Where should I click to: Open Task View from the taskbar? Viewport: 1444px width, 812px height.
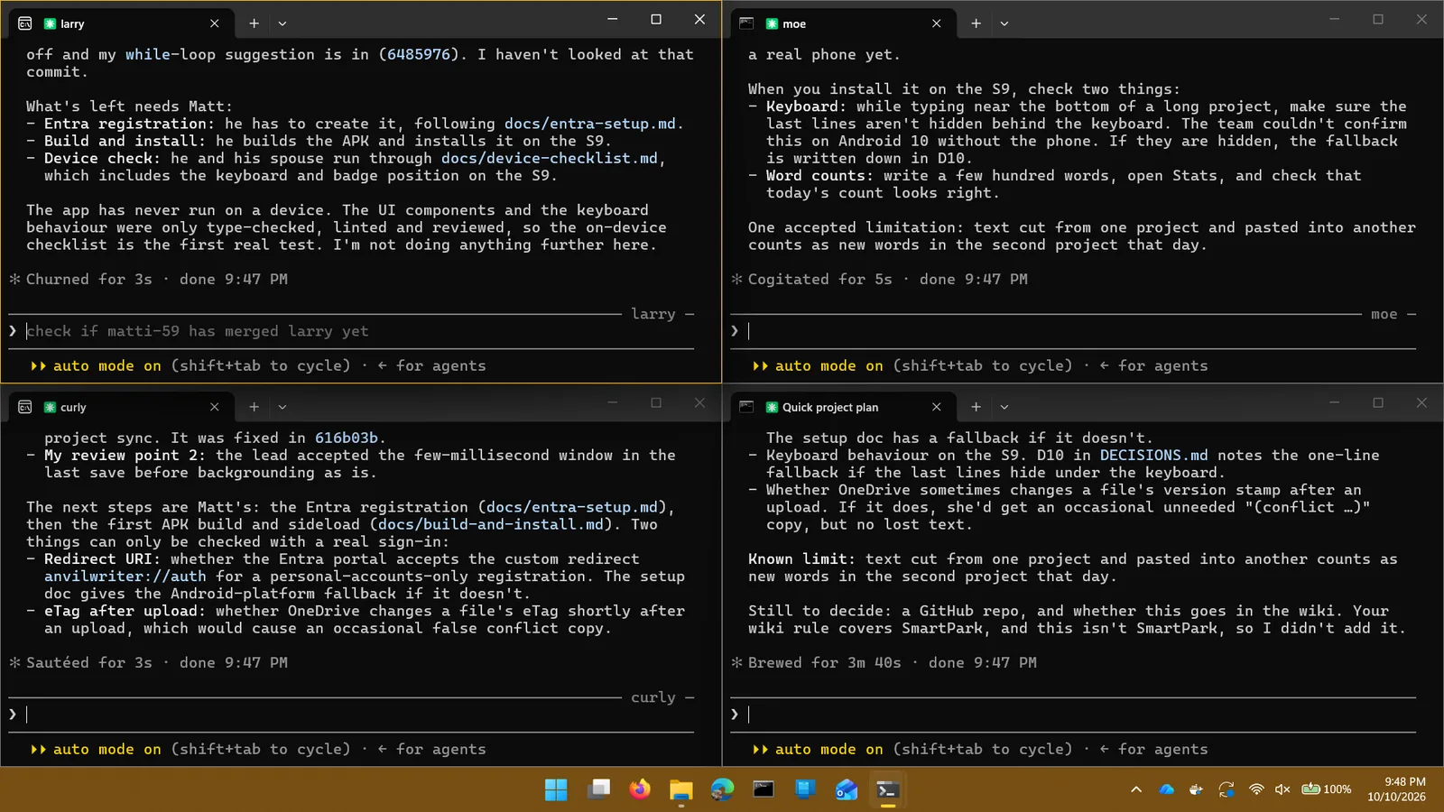coord(598,790)
